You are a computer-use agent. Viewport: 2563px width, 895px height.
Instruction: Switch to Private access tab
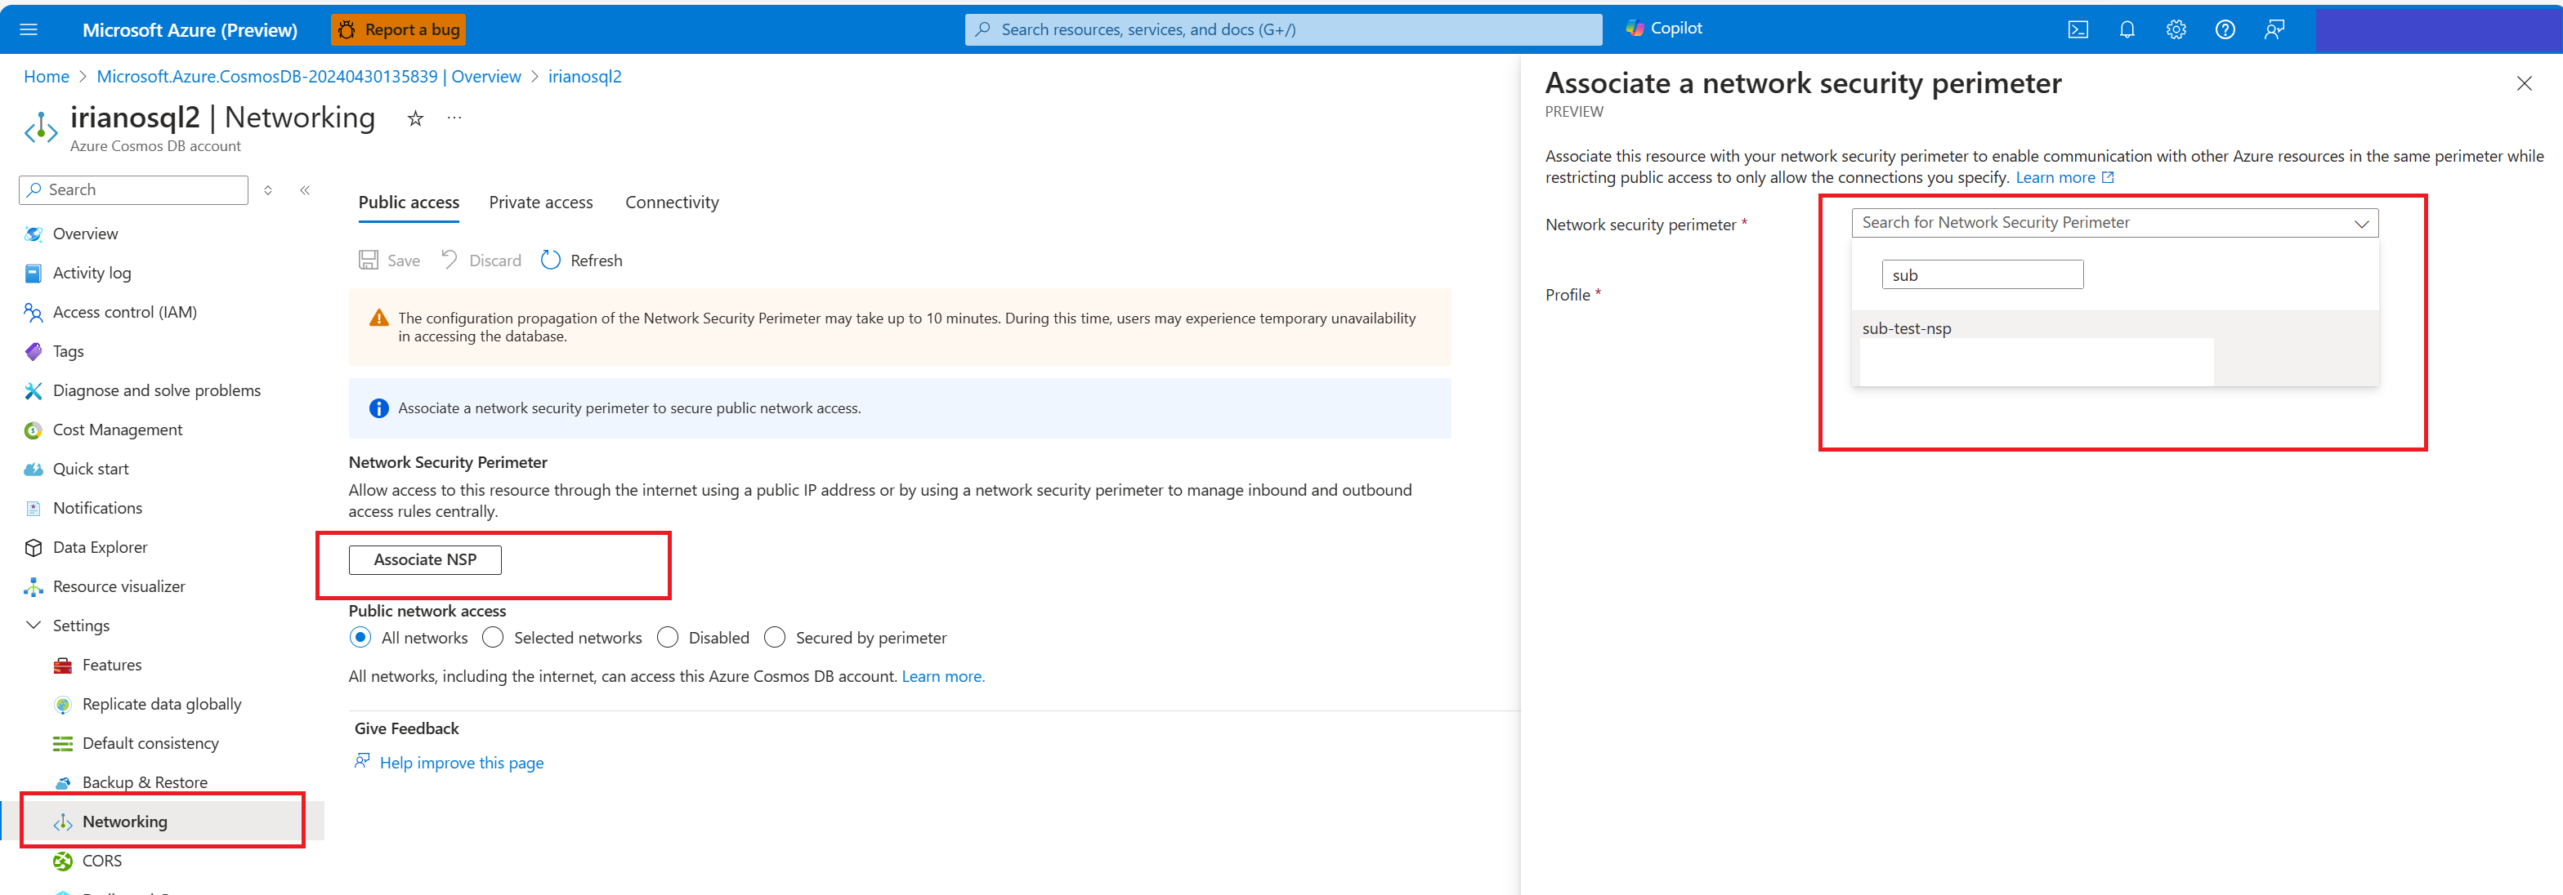(543, 201)
